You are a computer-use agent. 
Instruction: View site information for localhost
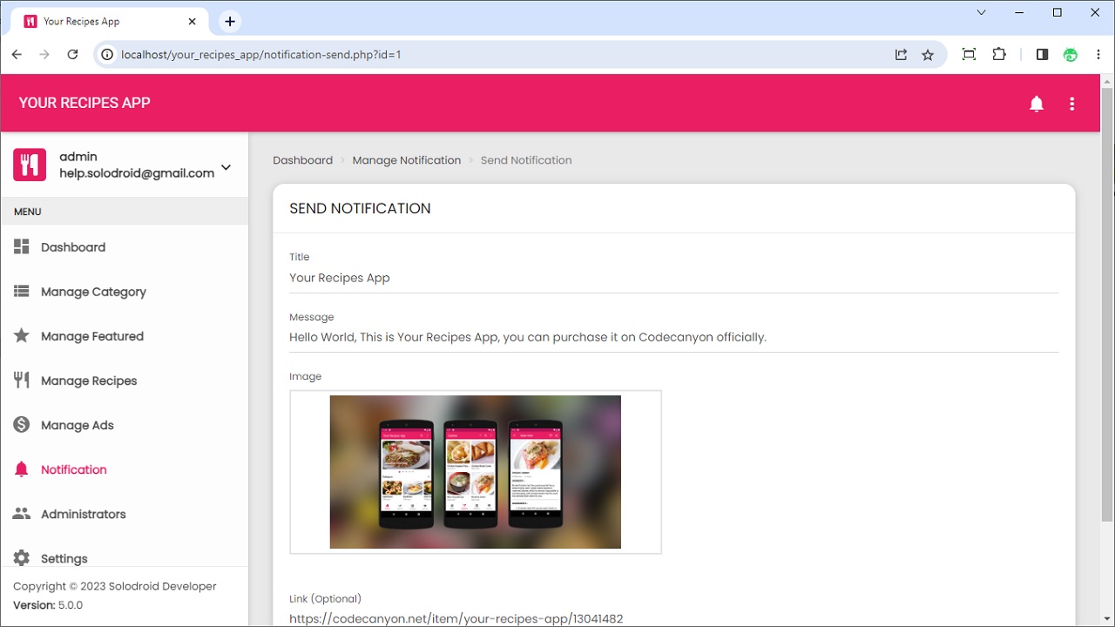coord(107,54)
